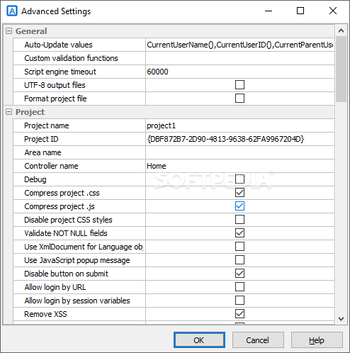Uncheck Compress project .js

(239, 206)
